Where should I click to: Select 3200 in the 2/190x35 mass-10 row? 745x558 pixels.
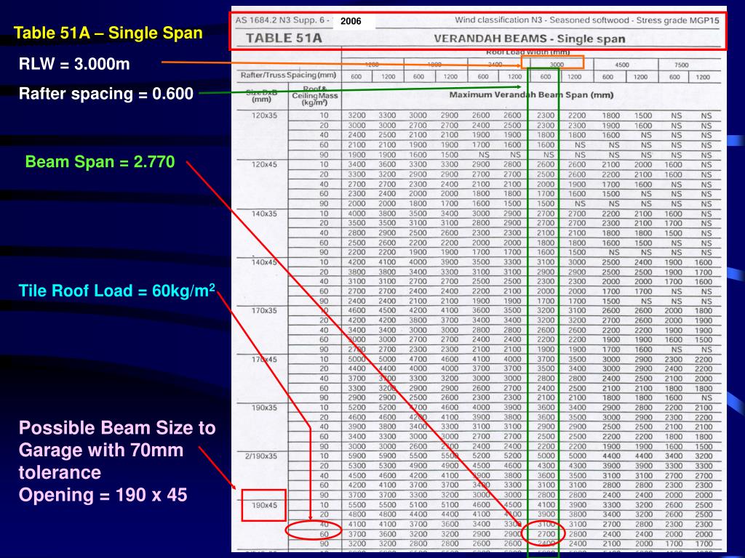(704, 456)
